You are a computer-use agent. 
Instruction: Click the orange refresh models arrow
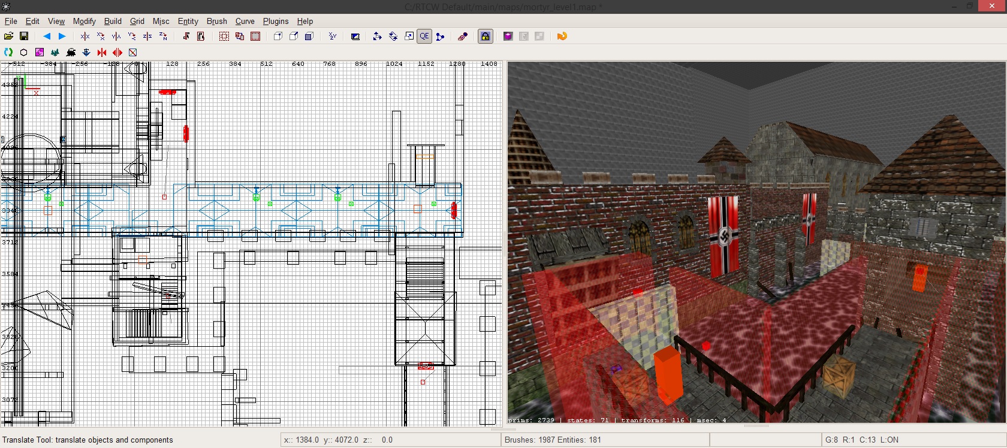[562, 37]
